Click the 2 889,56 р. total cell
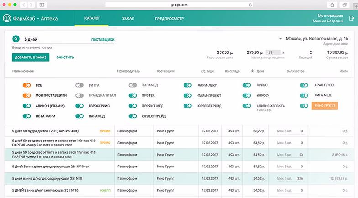The height and width of the screenshot is (198, 358). point(340,155)
